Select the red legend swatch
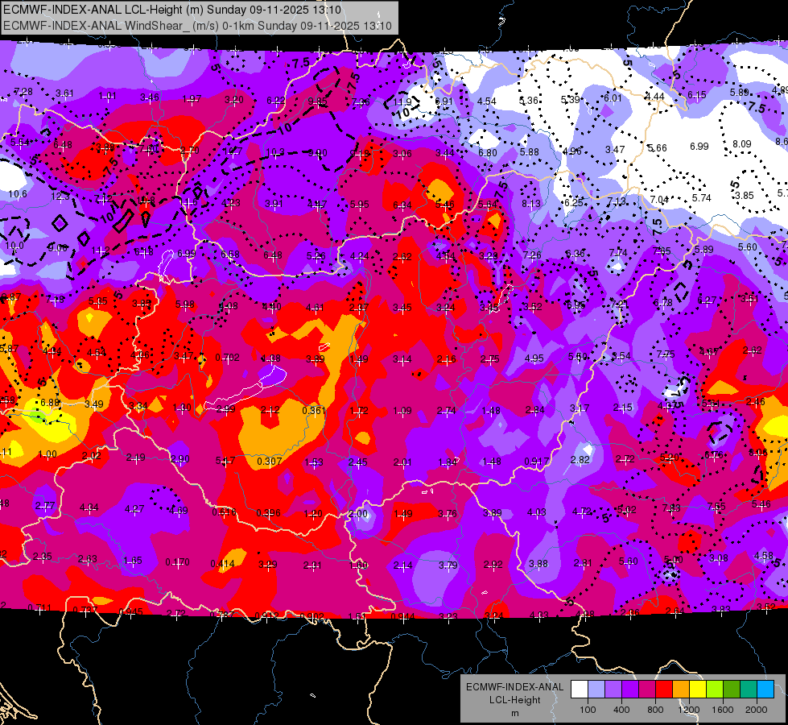This screenshot has width=788, height=725. coord(664,689)
